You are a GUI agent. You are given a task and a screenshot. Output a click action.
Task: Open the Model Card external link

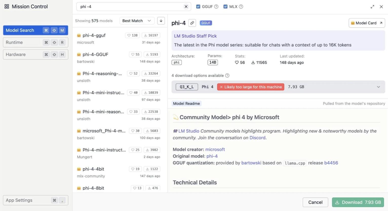tap(367, 23)
